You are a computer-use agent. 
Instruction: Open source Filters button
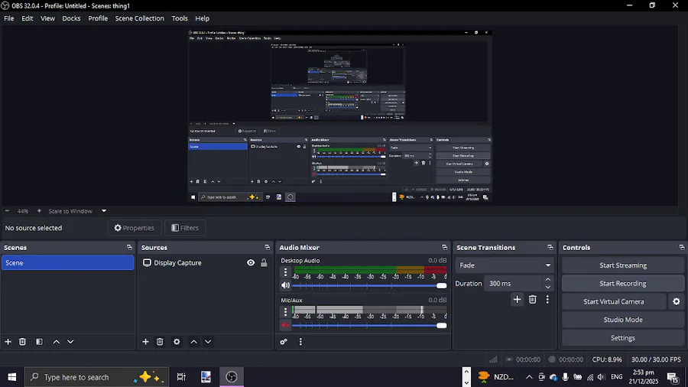185,228
